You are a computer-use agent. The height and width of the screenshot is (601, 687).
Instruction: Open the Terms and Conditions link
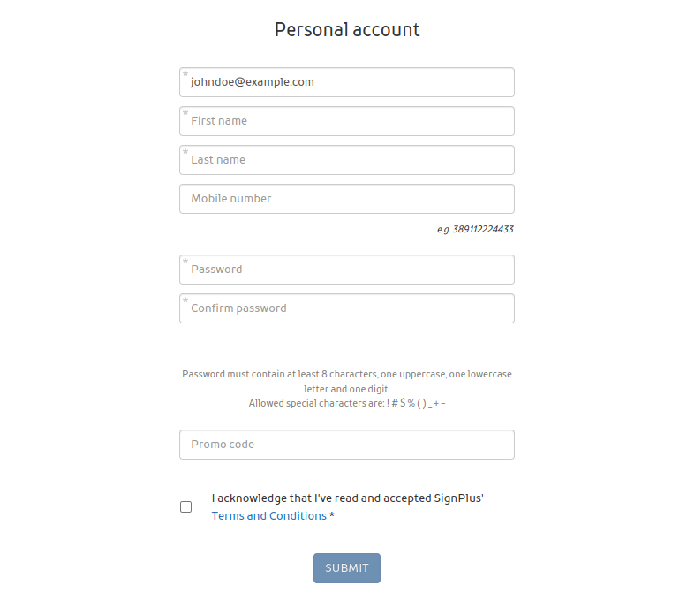(268, 516)
